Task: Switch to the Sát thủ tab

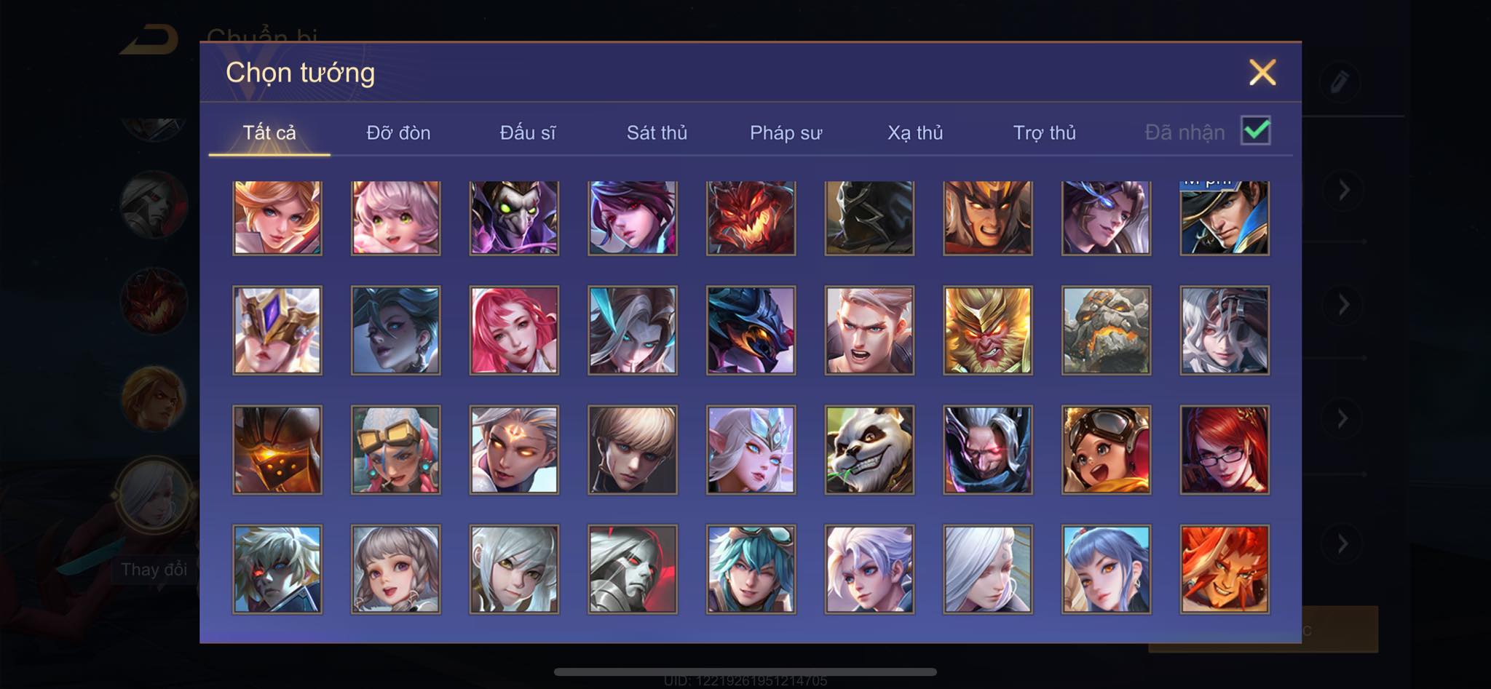Action: click(657, 132)
